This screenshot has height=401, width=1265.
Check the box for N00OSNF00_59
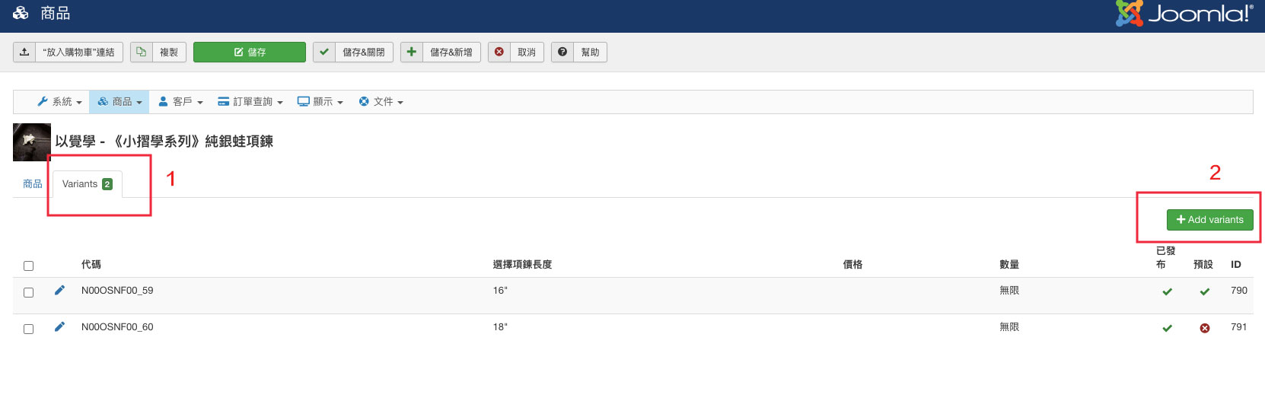(x=28, y=292)
